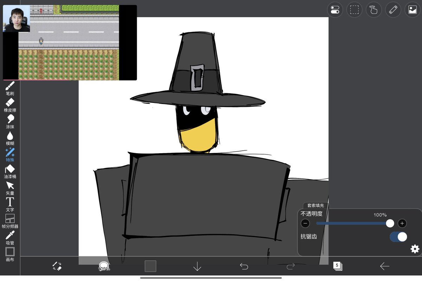Open the 画布 canvas tool
Image resolution: width=422 pixels, height=281 pixels.
point(10,254)
